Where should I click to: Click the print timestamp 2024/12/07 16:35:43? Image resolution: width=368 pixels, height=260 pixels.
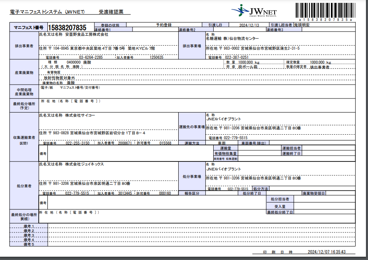click(326, 252)
